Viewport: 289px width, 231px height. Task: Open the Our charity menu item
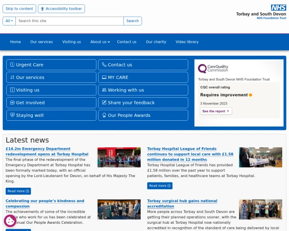coord(156,42)
